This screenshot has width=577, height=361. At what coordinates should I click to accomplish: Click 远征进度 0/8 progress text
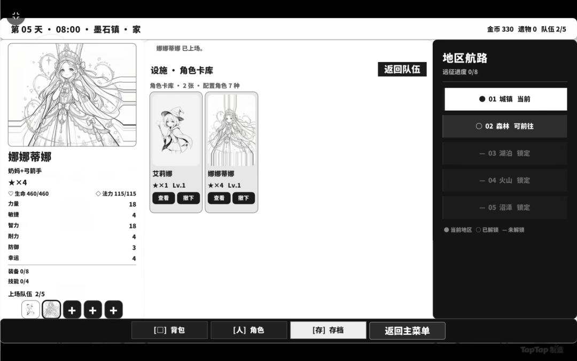[x=460, y=72]
